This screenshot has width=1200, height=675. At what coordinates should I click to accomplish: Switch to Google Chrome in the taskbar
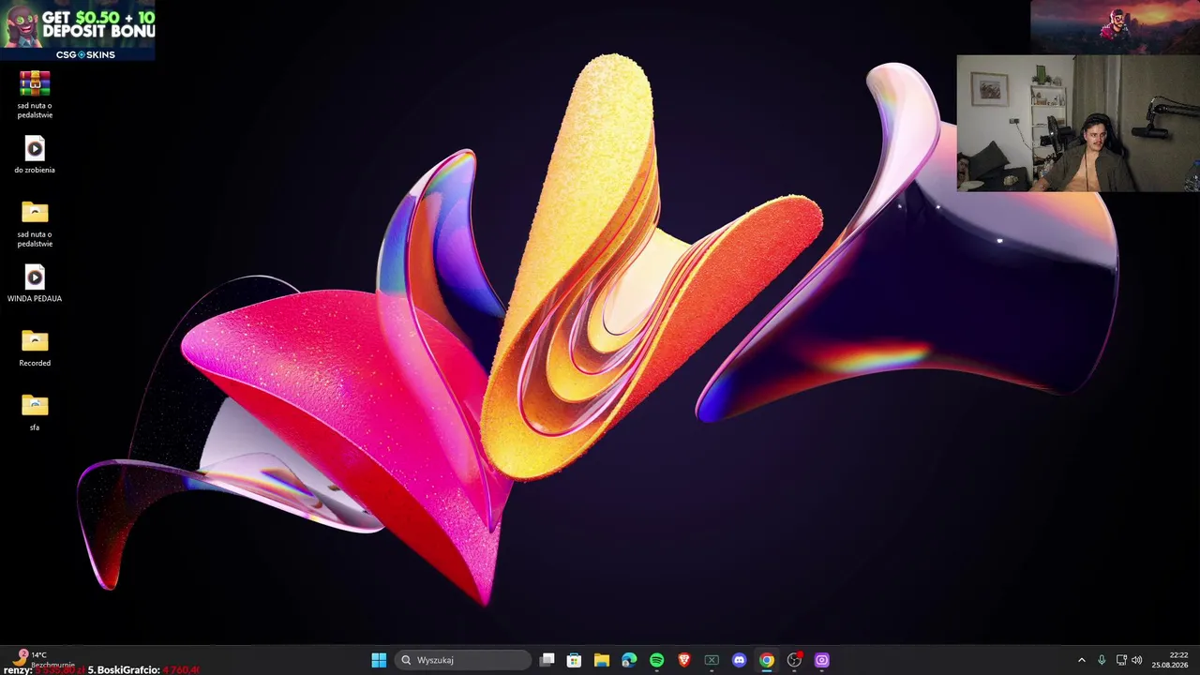coord(767,660)
